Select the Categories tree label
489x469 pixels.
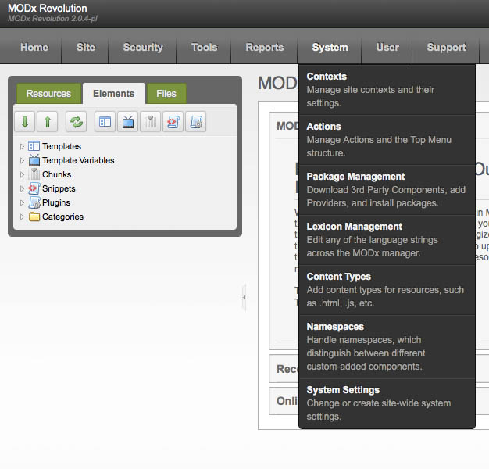click(63, 217)
